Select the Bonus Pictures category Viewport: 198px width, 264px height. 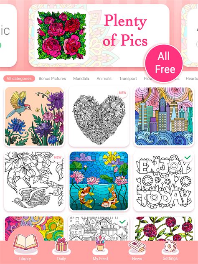point(52,79)
